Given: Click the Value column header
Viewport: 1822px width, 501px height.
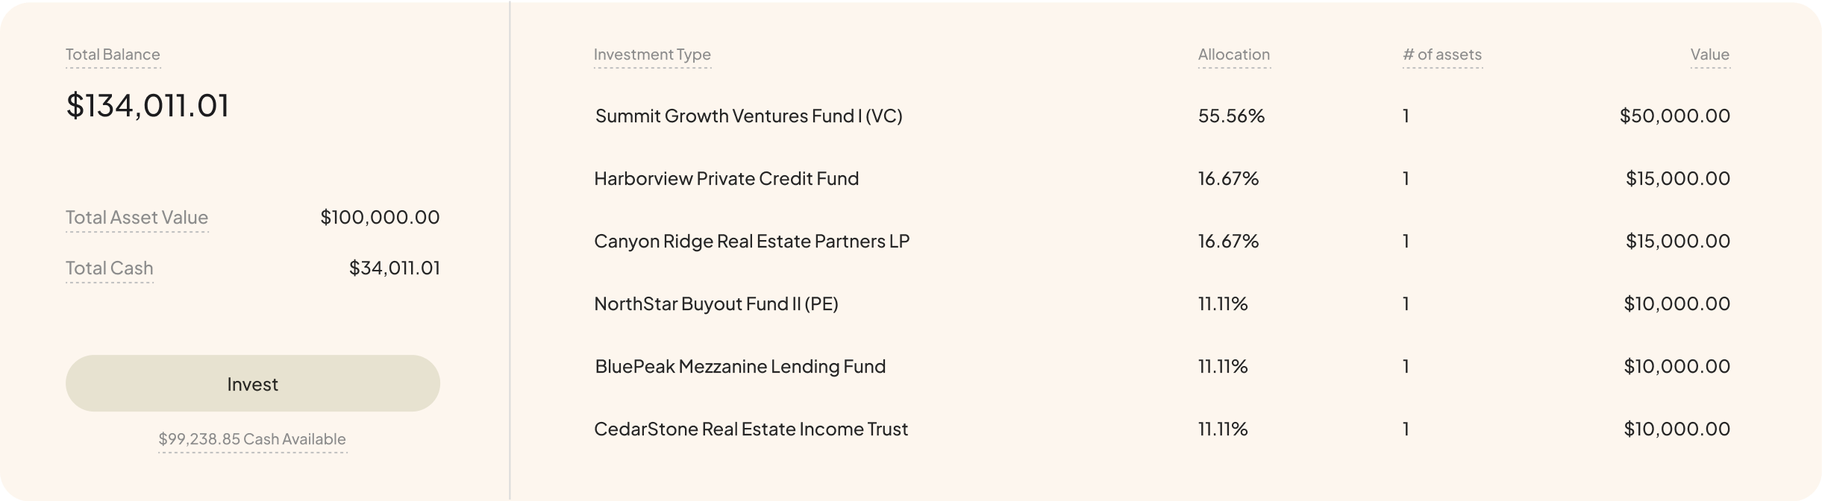Looking at the screenshot, I should (x=1709, y=54).
